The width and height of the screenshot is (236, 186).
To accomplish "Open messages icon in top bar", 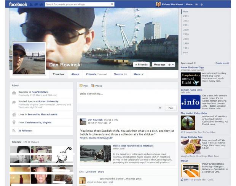I will coord(36,5).
